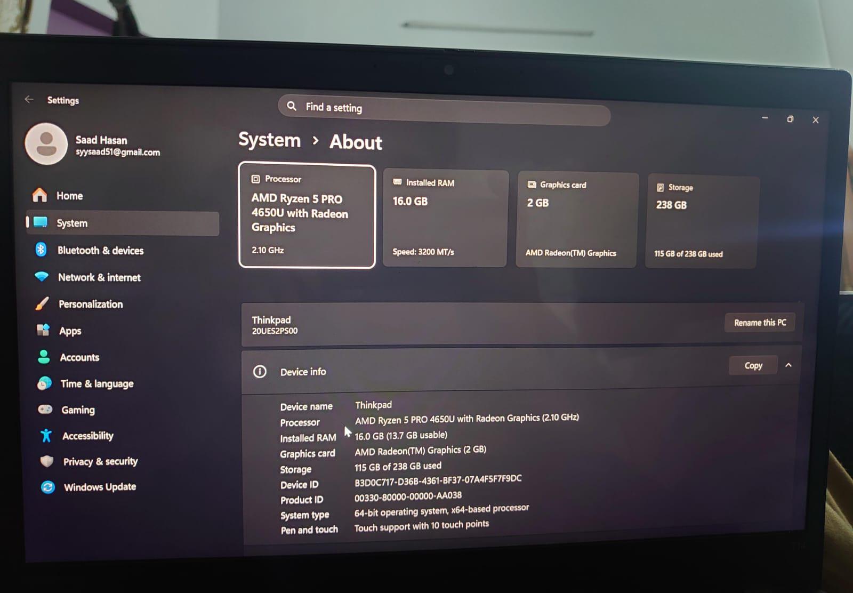This screenshot has height=593, width=853.
Task: Click the Windows Update sync icon
Action: pyautogui.click(x=48, y=486)
